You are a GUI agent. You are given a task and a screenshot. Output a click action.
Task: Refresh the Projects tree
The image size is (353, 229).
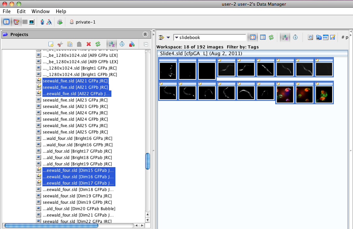point(98,44)
